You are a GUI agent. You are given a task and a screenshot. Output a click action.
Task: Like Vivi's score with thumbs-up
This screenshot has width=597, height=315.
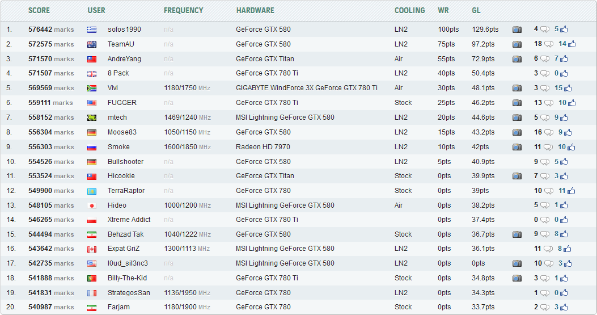(568, 88)
